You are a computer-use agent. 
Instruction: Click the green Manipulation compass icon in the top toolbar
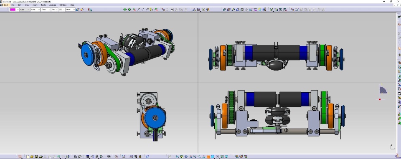(x=125, y=10)
